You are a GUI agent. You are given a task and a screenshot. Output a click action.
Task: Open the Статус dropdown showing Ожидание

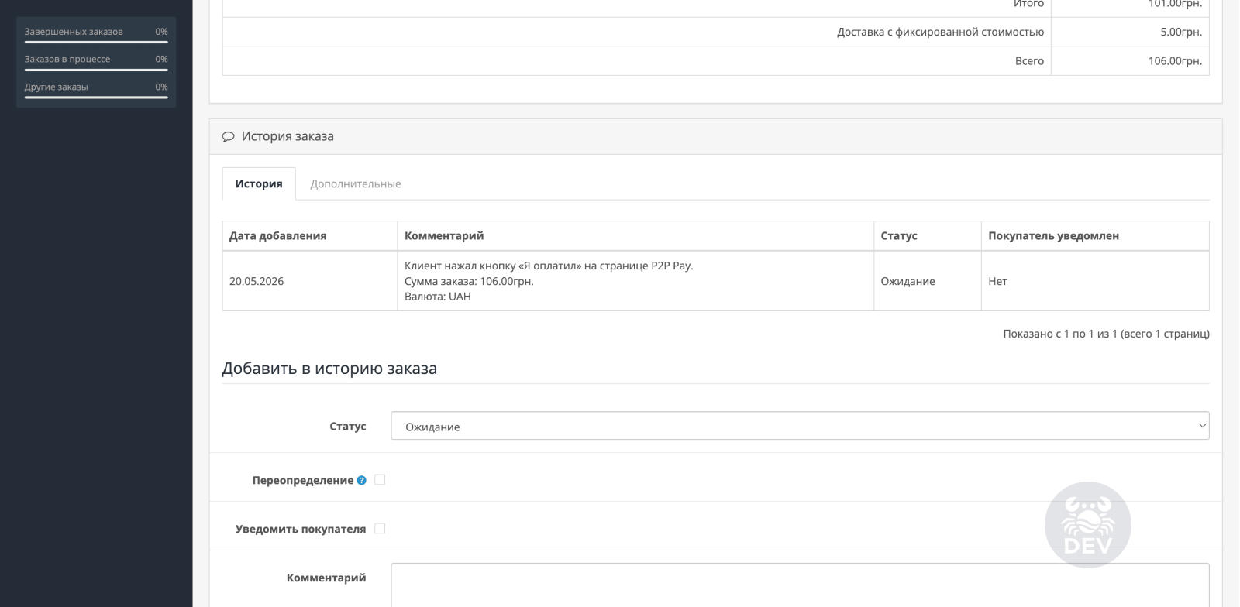(800, 426)
